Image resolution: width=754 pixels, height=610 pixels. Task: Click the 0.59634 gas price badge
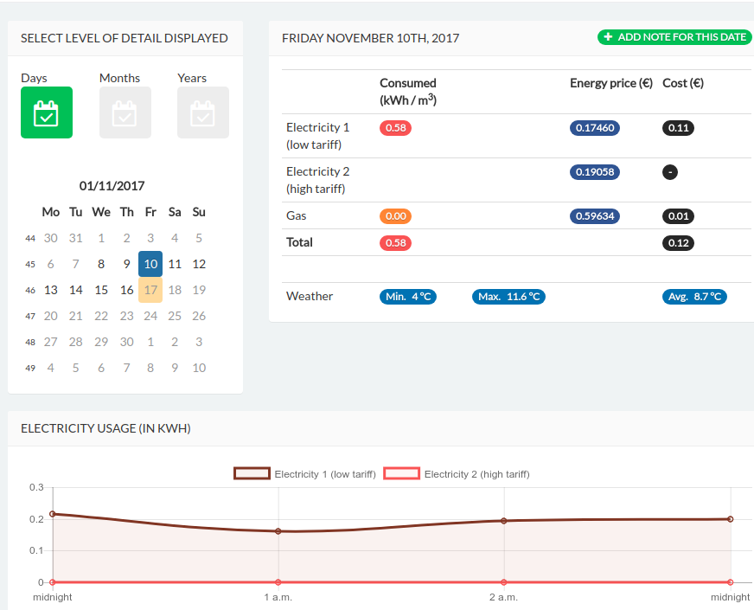pos(595,216)
